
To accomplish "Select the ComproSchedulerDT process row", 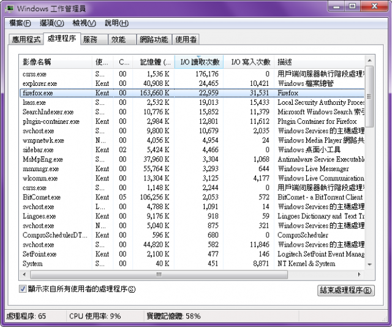I will (x=192, y=235).
